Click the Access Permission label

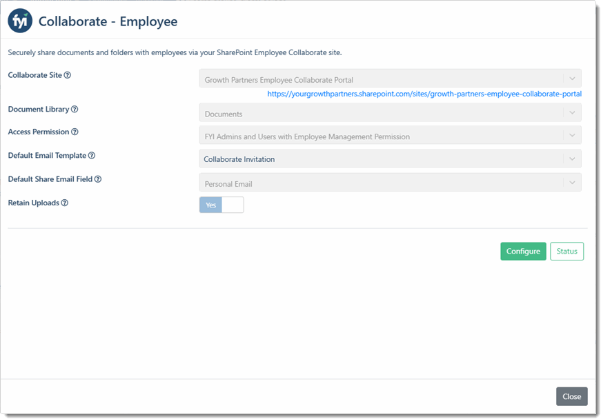point(39,132)
